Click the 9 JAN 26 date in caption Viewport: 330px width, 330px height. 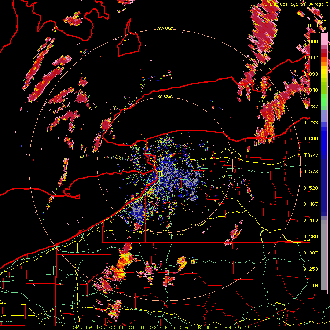pyautogui.click(x=228, y=327)
